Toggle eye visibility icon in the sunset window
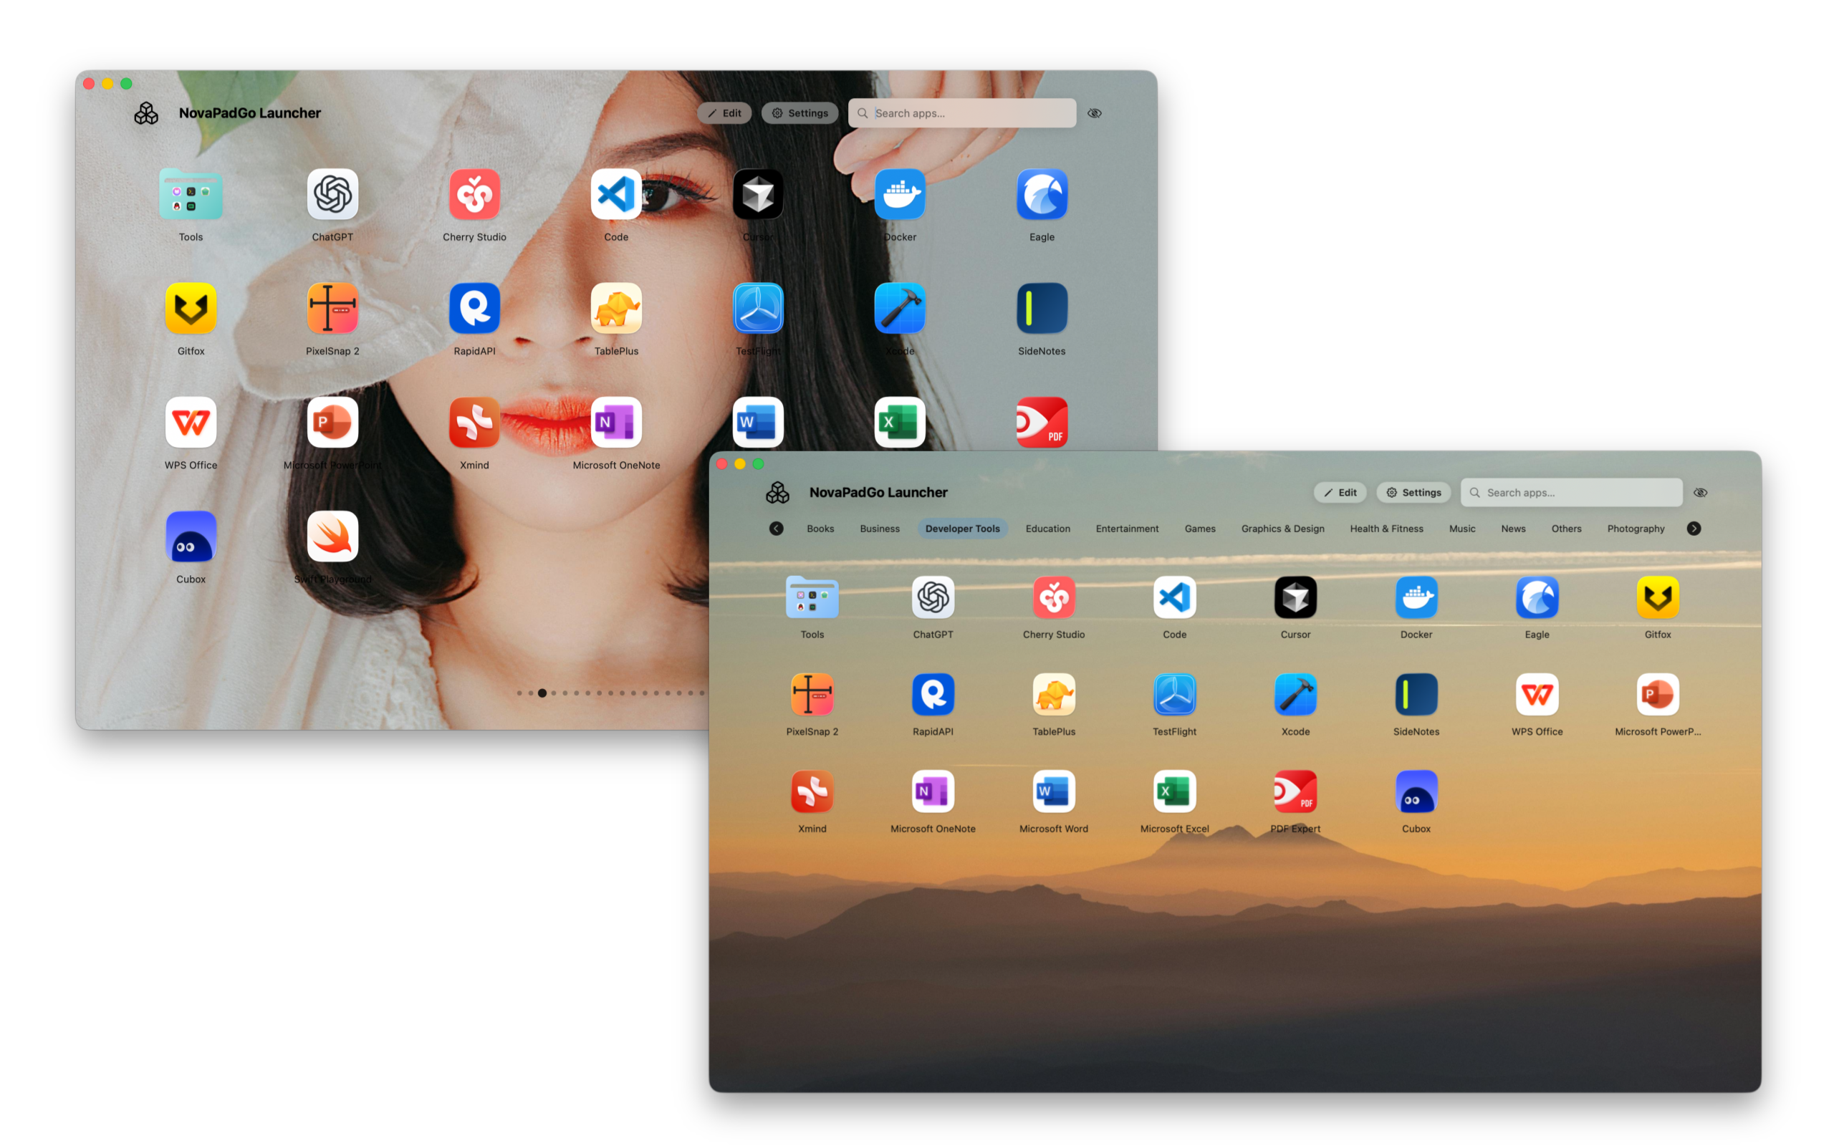The height and width of the screenshot is (1146, 1834). 1700,493
